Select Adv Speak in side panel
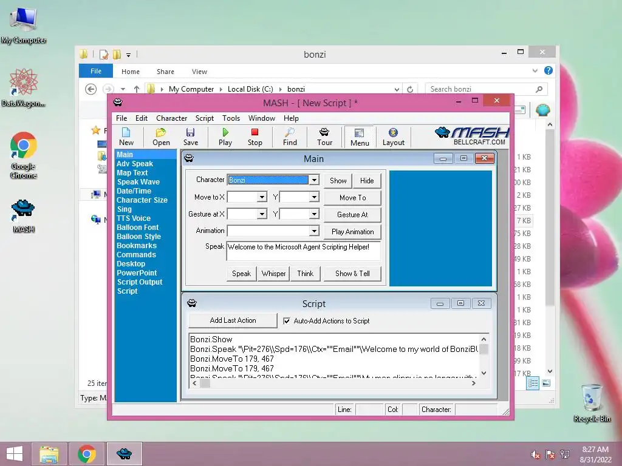Screen dimensions: 622x466 coord(134,164)
